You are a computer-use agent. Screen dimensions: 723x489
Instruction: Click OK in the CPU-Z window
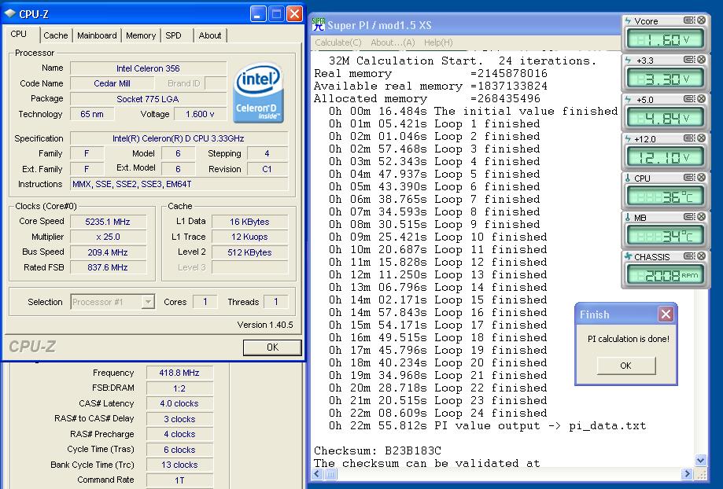(x=272, y=347)
